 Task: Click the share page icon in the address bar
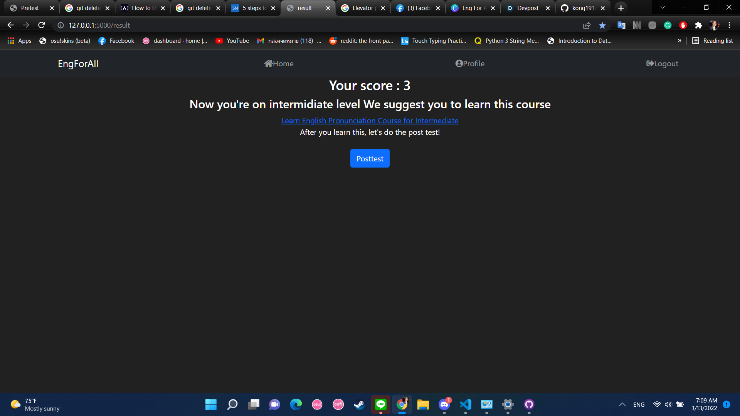point(587,25)
